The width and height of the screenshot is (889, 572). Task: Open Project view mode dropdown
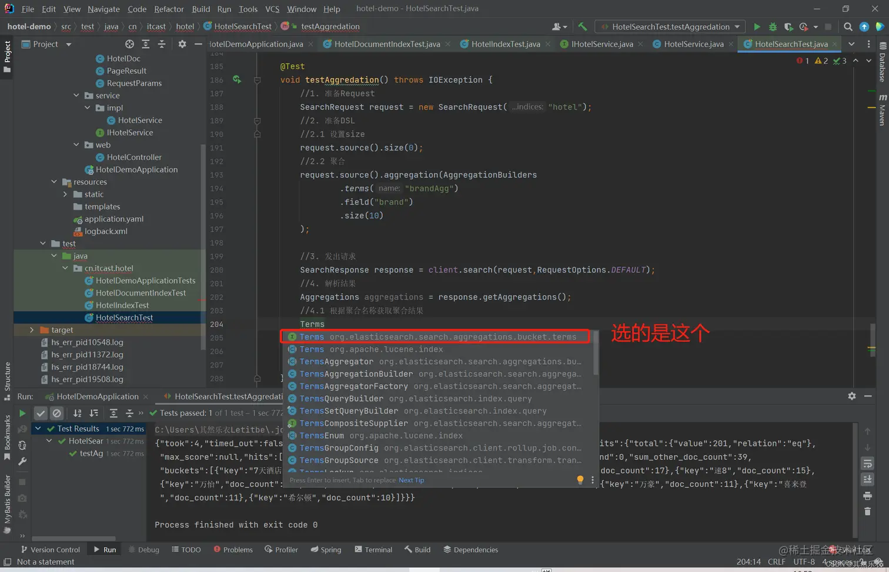68,44
